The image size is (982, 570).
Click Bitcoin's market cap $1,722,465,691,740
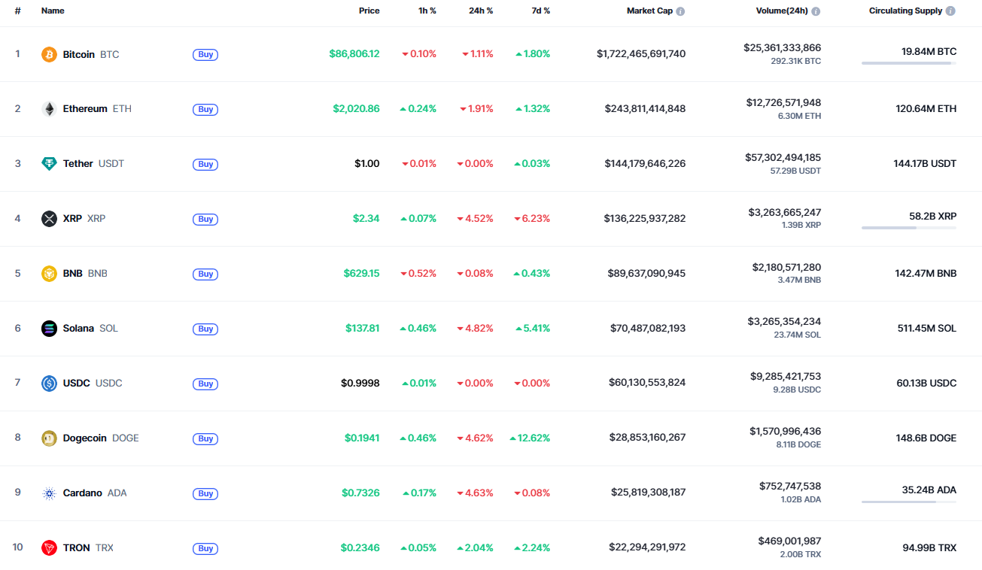tap(641, 54)
